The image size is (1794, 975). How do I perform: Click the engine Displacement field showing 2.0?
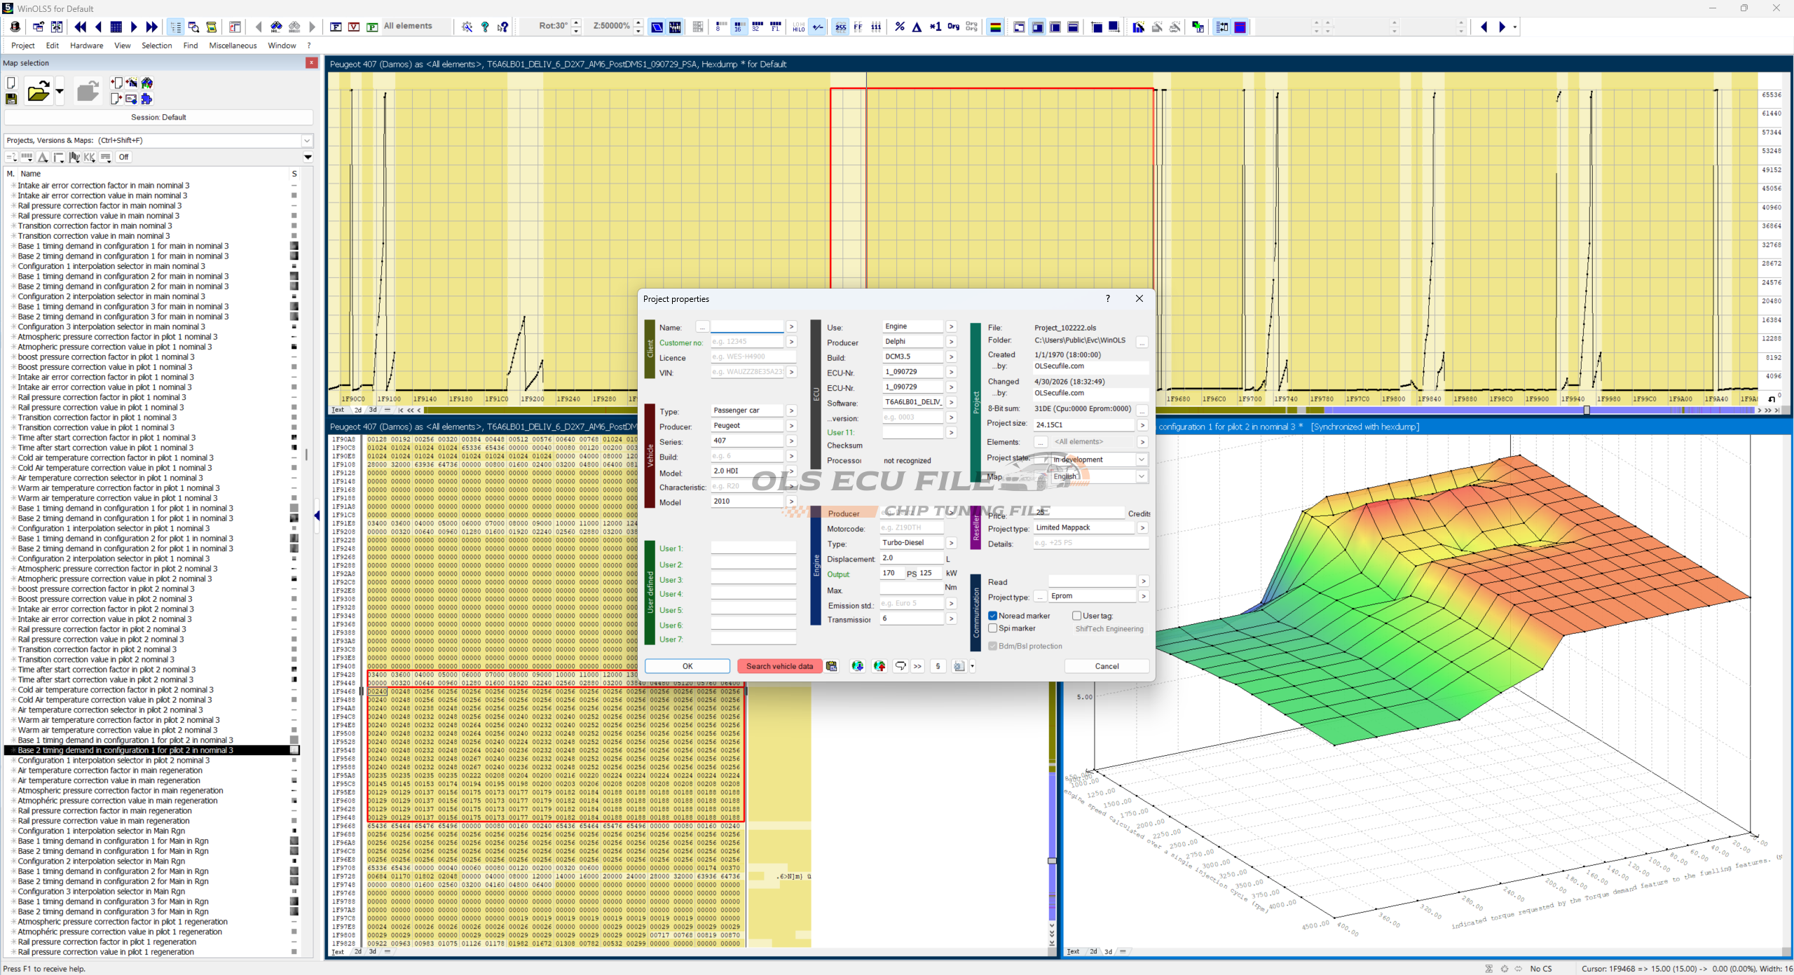[912, 558]
